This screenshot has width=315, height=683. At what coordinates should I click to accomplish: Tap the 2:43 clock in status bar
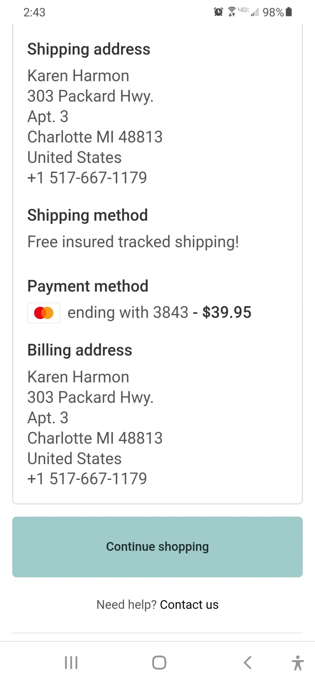pos(34,12)
